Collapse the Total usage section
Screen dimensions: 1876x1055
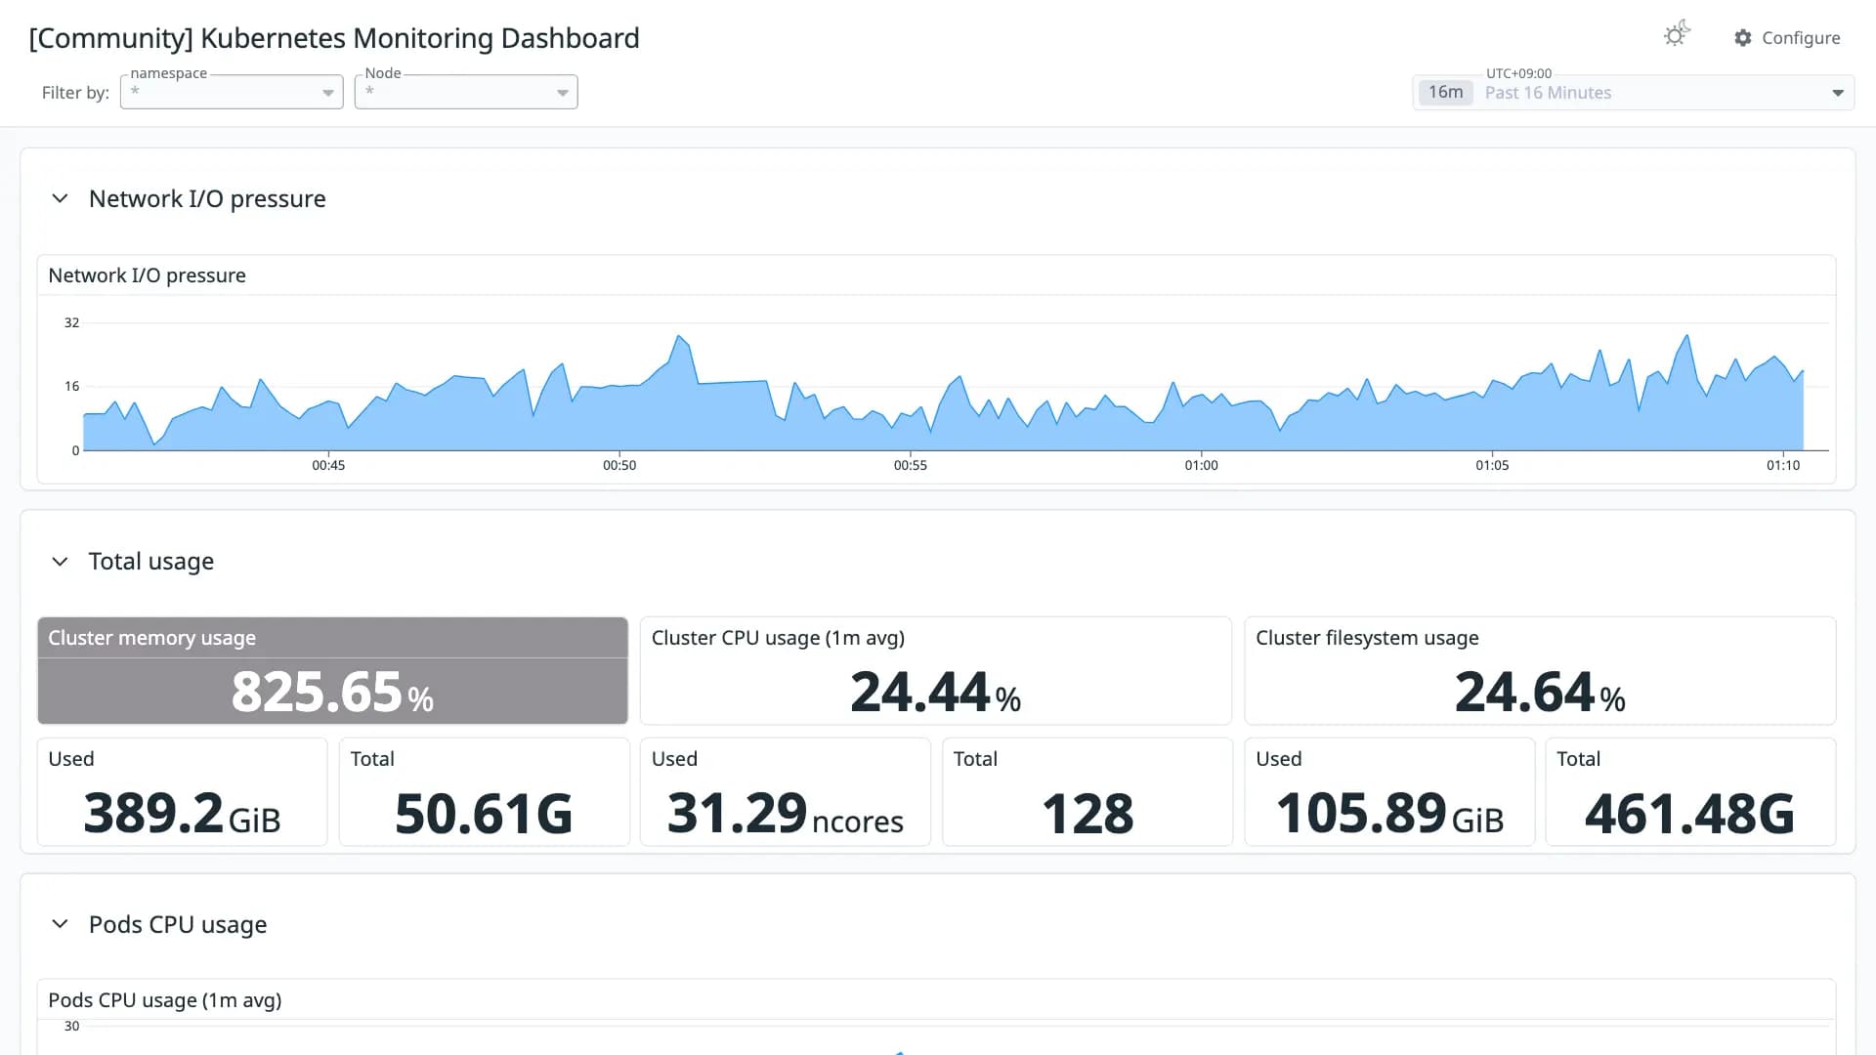(x=60, y=561)
